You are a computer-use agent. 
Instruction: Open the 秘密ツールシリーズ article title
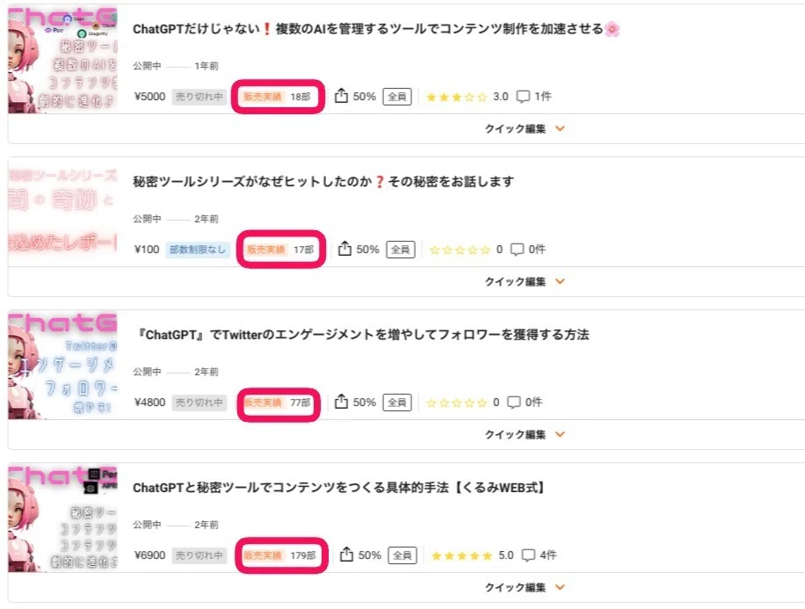point(323,182)
